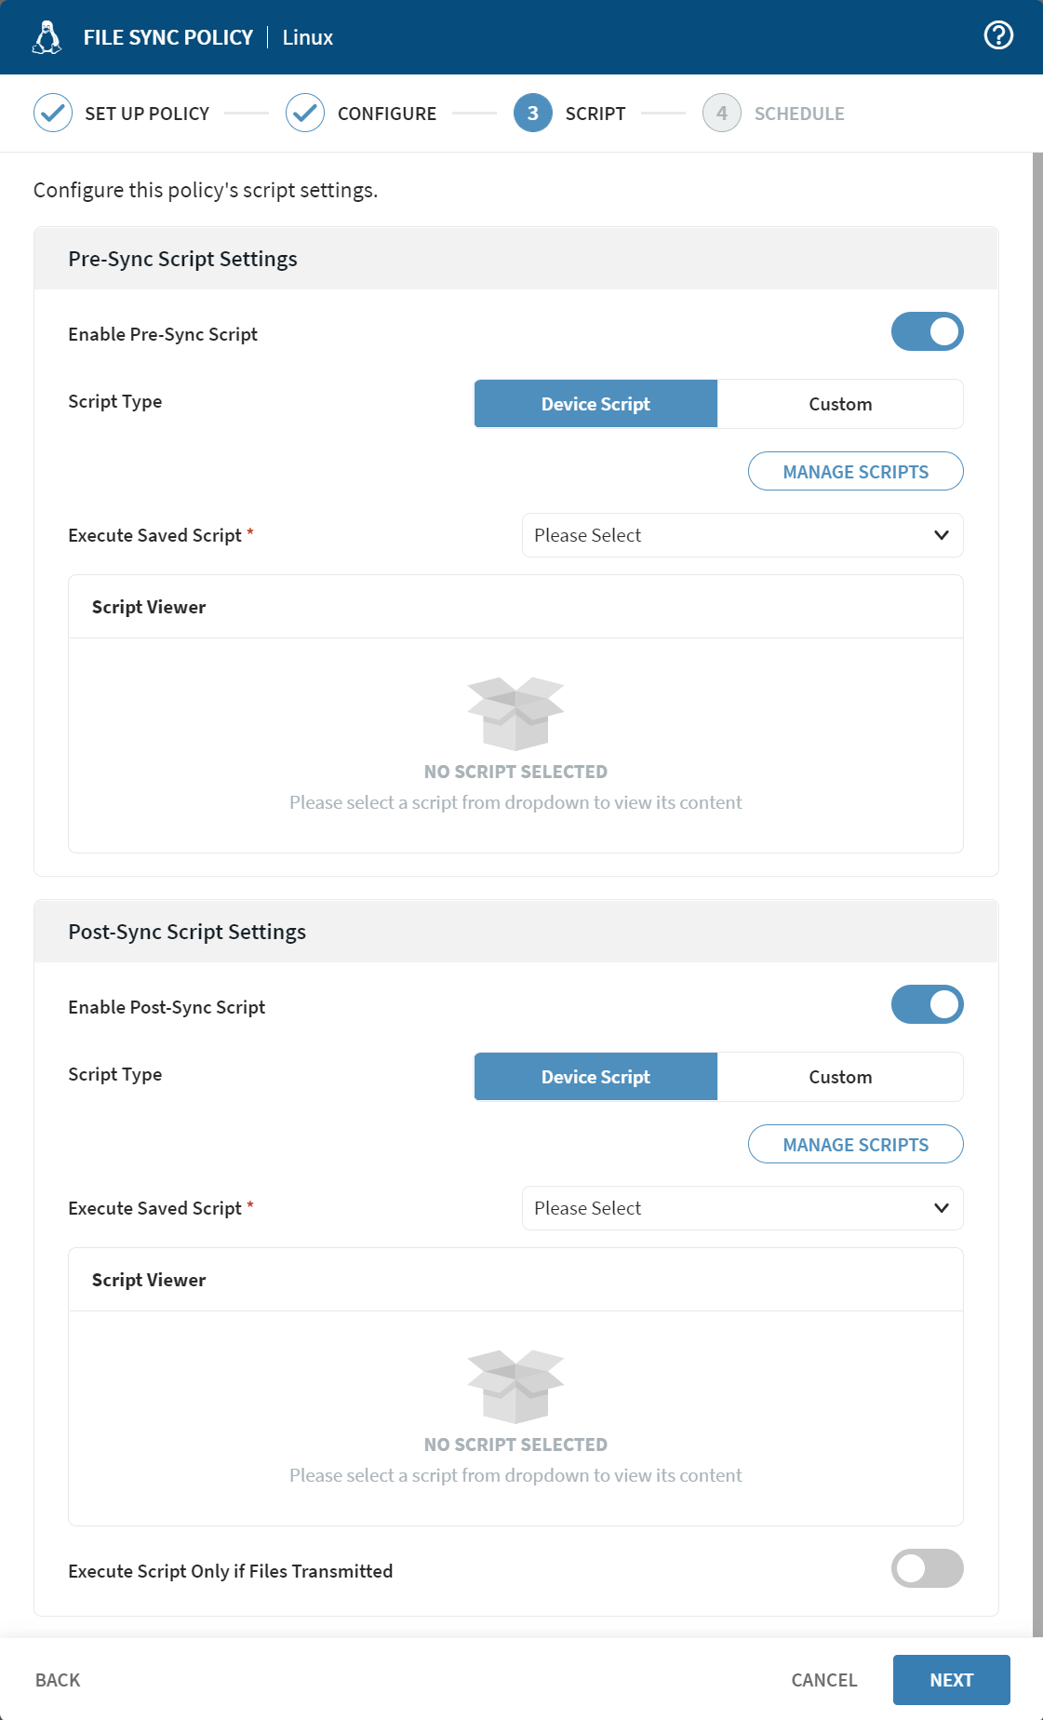Click the step 4 Schedule circle icon

point(722,114)
